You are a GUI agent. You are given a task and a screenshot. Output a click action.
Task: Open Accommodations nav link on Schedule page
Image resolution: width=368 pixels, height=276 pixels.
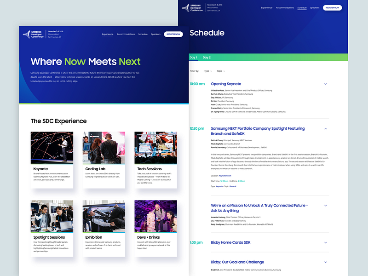pos(285,8)
